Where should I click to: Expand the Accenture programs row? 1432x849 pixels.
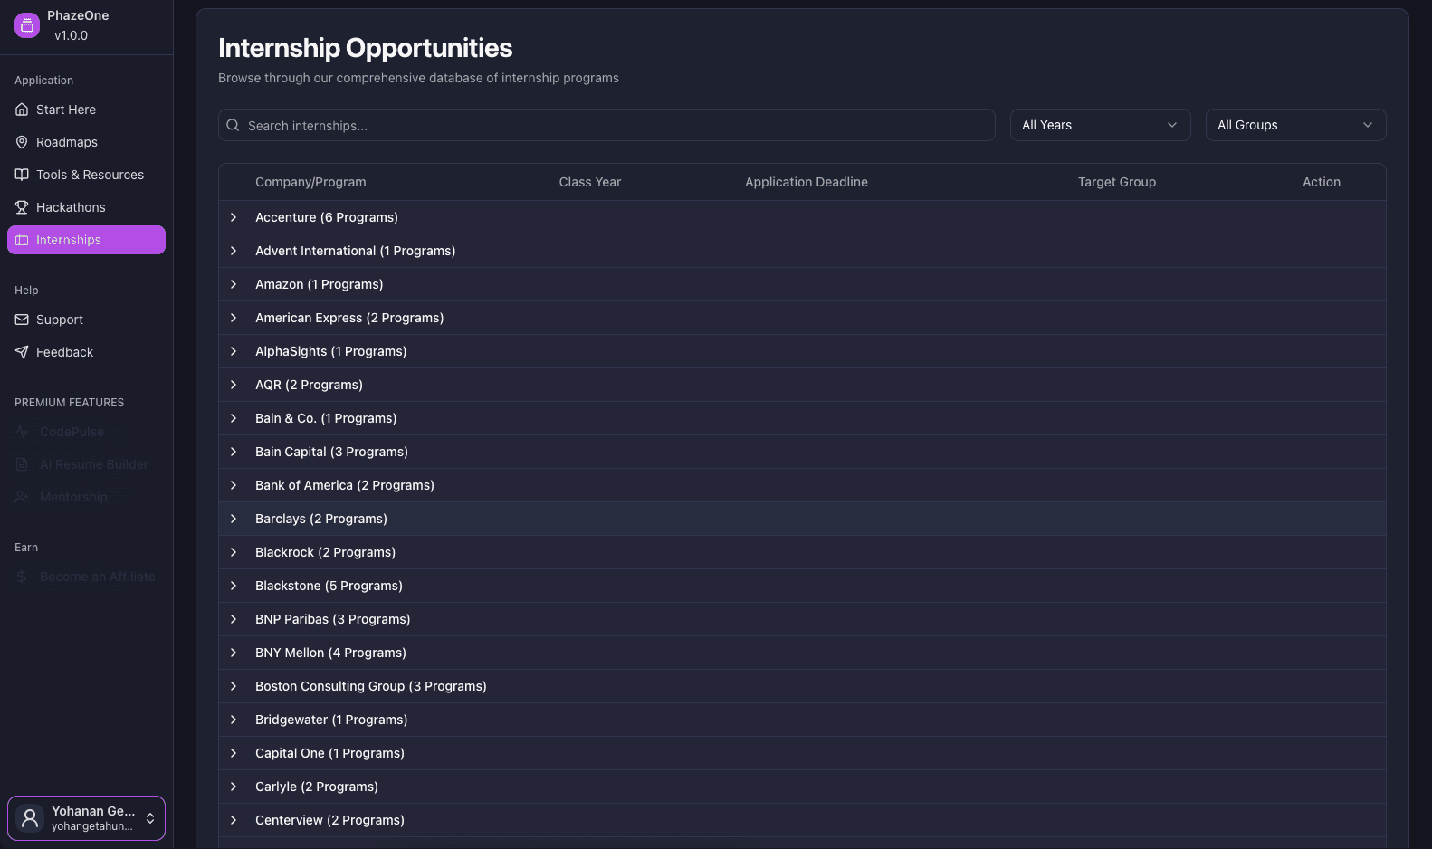234,217
